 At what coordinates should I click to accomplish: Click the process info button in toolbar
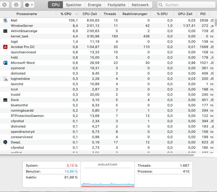(16, 5)
